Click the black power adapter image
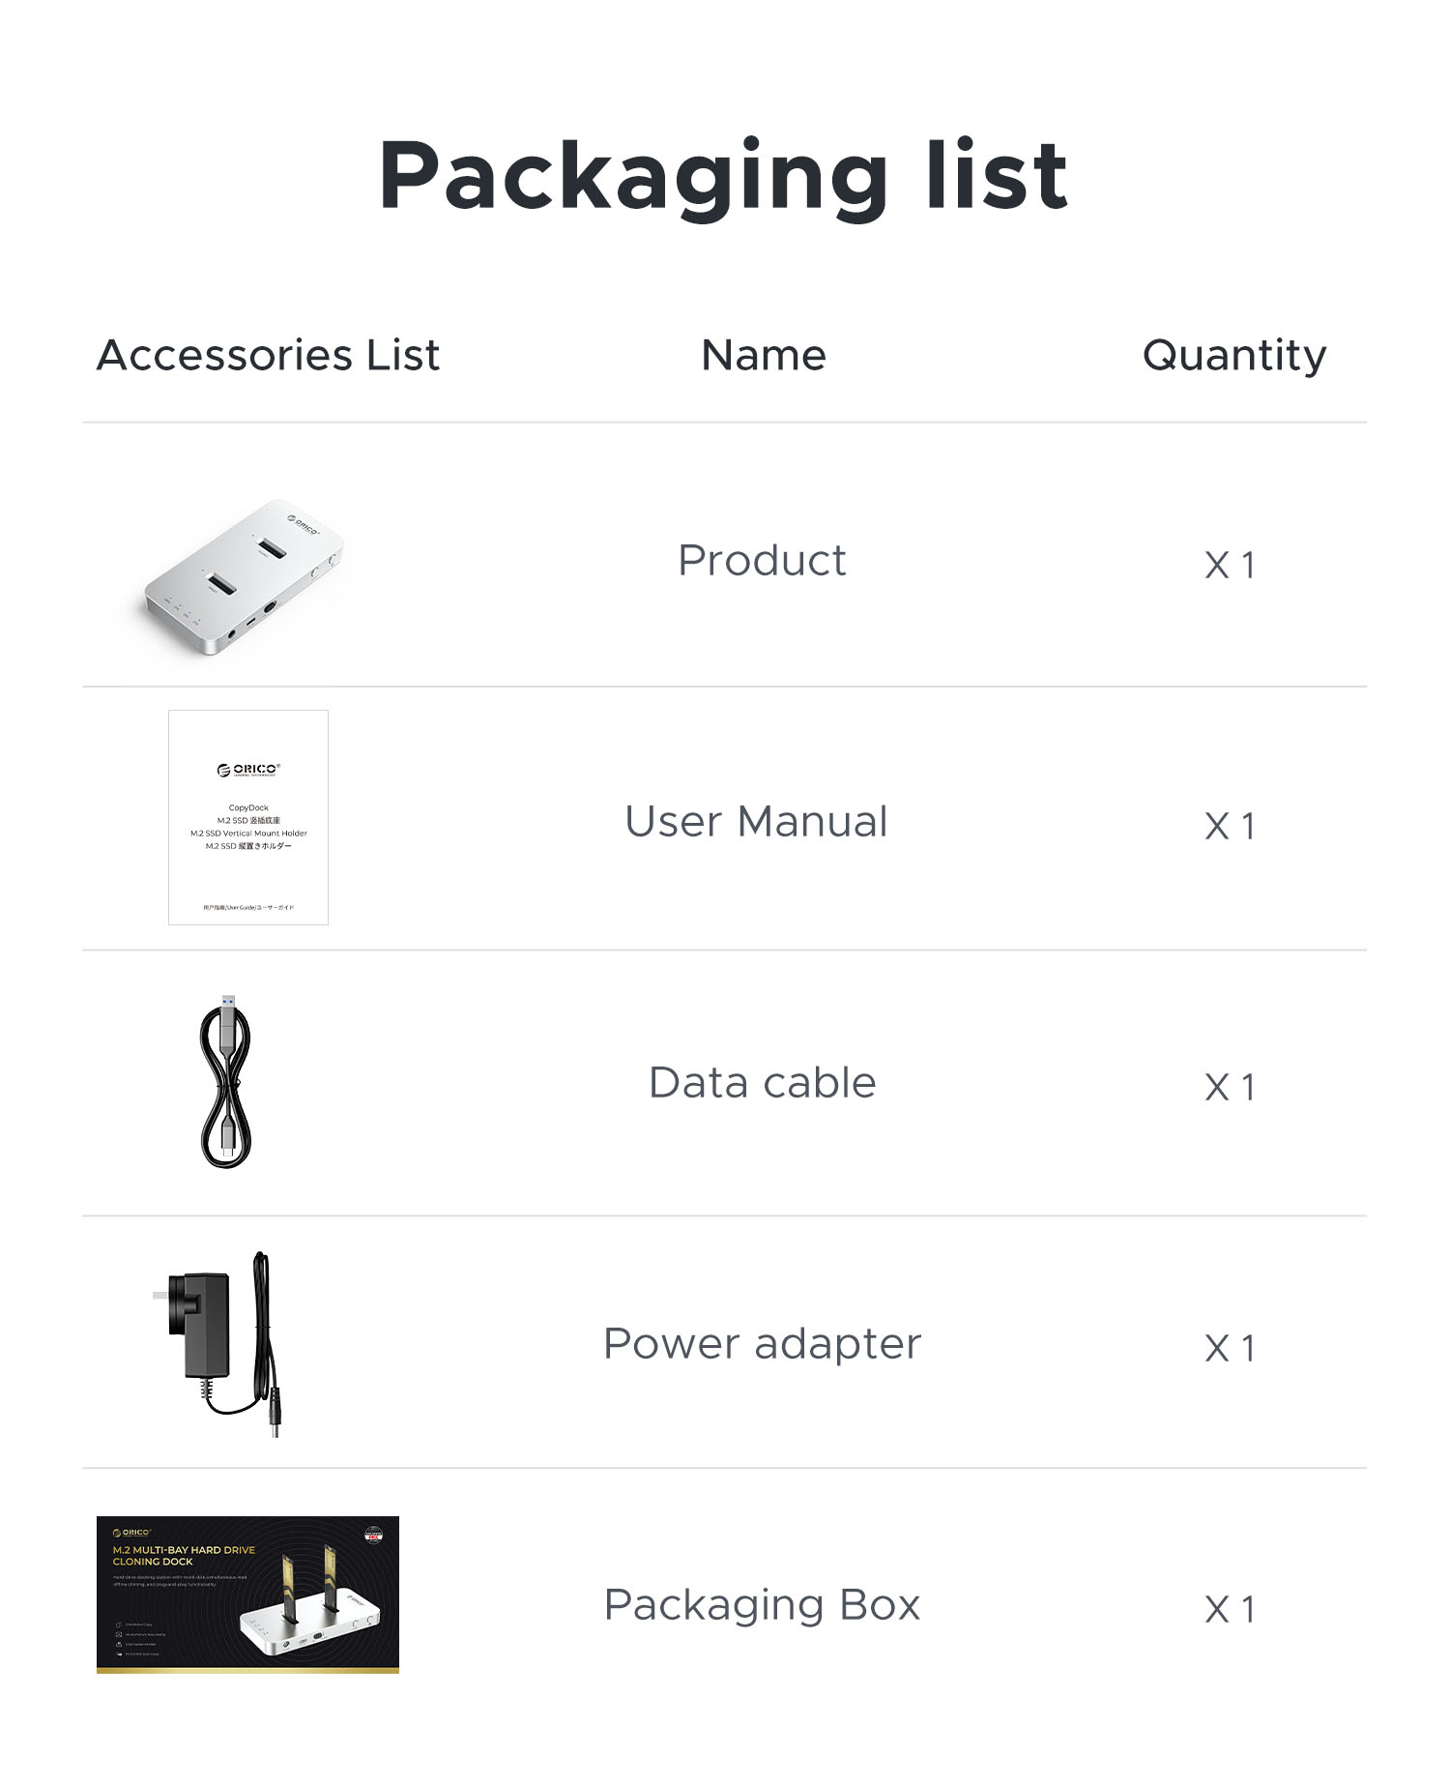Viewport: 1450px width, 1785px height. tap(219, 1342)
